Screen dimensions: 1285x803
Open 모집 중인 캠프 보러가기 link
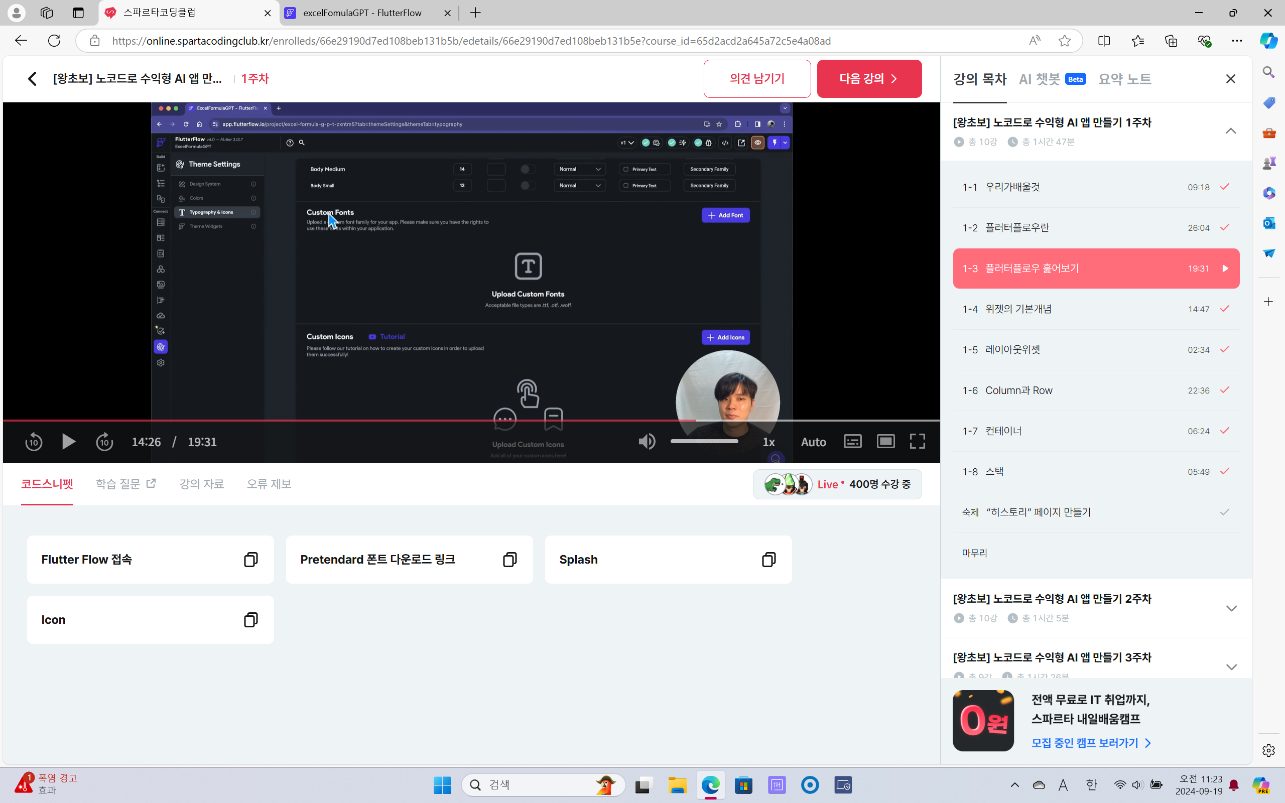[1091, 742]
